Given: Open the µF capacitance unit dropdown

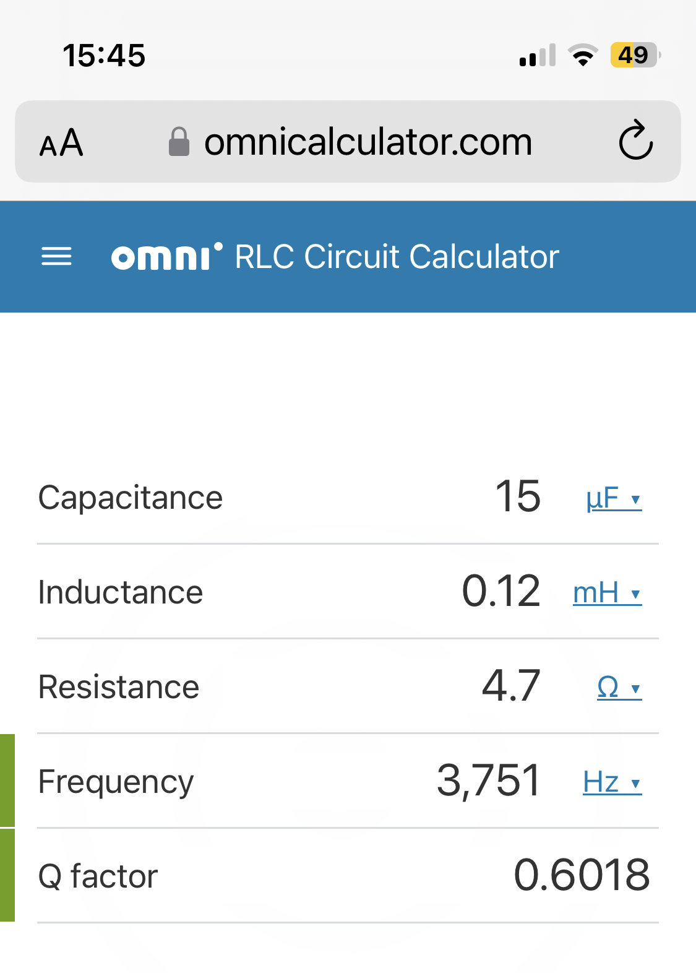Looking at the screenshot, I should click(614, 498).
